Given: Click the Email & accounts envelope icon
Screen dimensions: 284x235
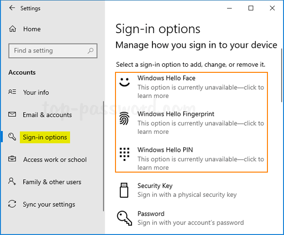Looking at the screenshot, I should pos(13,115).
